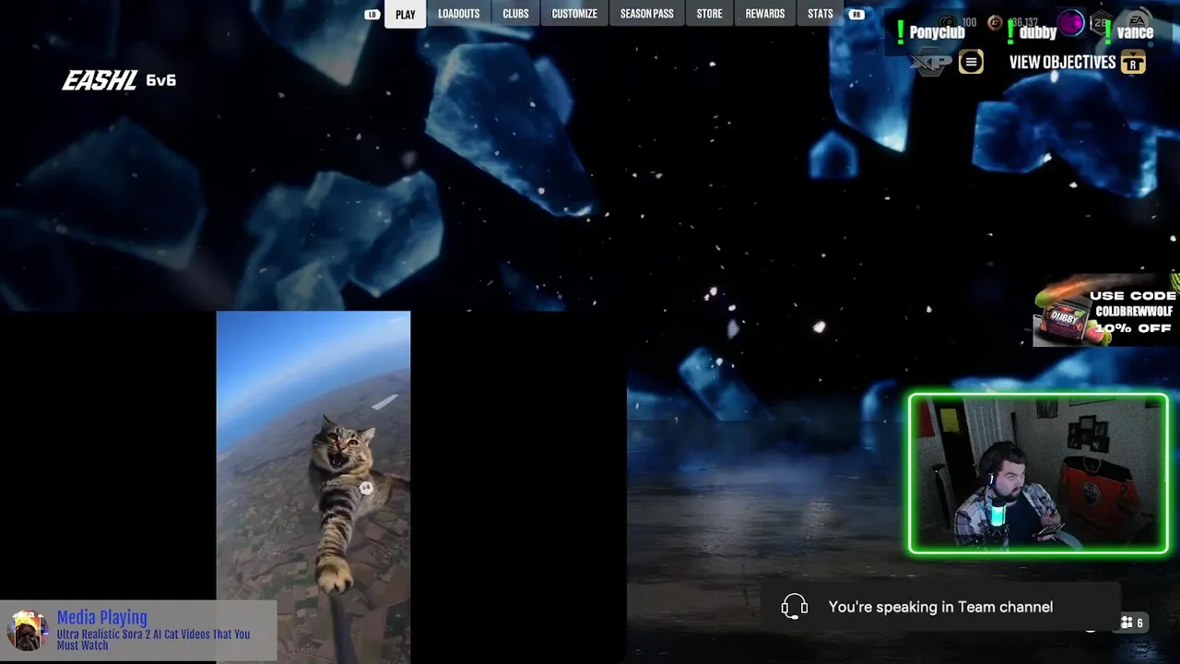Click the bronze coin currency icon
Viewport: 1180px width, 664px height.
point(995,22)
